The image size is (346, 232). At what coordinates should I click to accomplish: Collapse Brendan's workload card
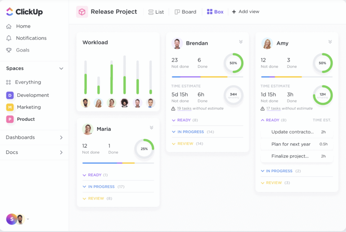(241, 42)
